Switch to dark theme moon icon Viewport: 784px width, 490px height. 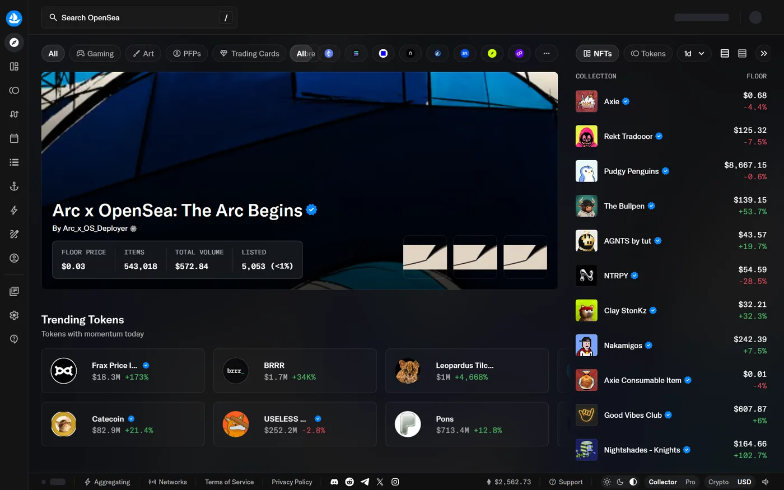(620, 482)
